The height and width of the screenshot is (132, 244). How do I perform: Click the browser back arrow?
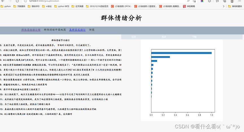pyautogui.click(x=3, y=1)
